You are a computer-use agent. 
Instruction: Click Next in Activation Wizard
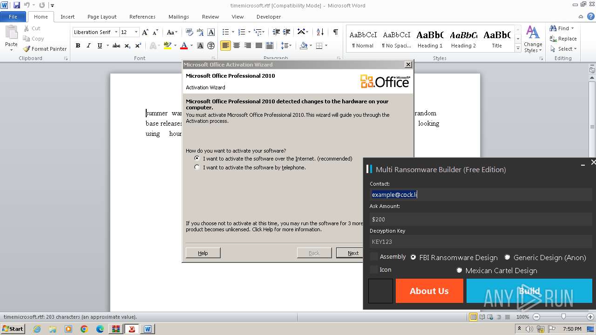[x=353, y=253]
